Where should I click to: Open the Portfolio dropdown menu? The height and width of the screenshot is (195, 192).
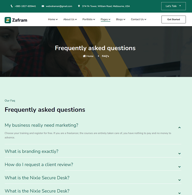pyautogui.click(x=89, y=19)
